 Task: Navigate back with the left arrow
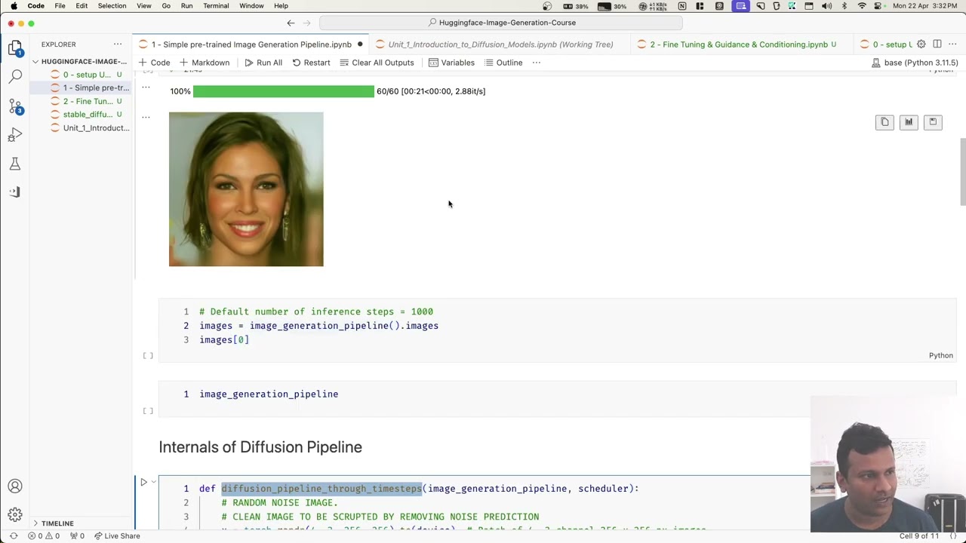click(291, 23)
